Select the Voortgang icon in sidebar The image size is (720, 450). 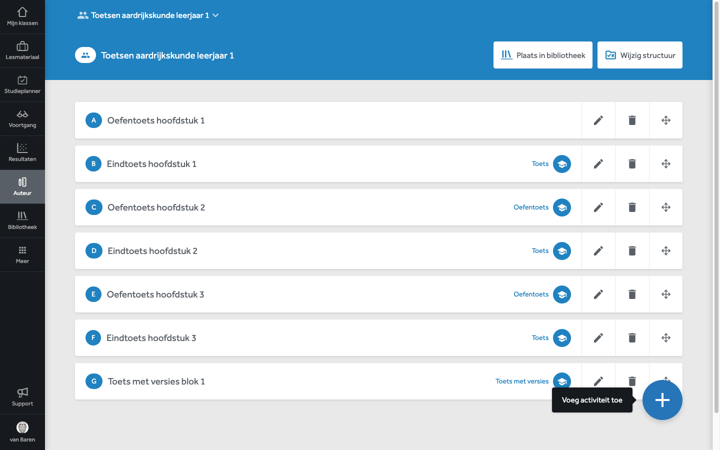tap(22, 118)
